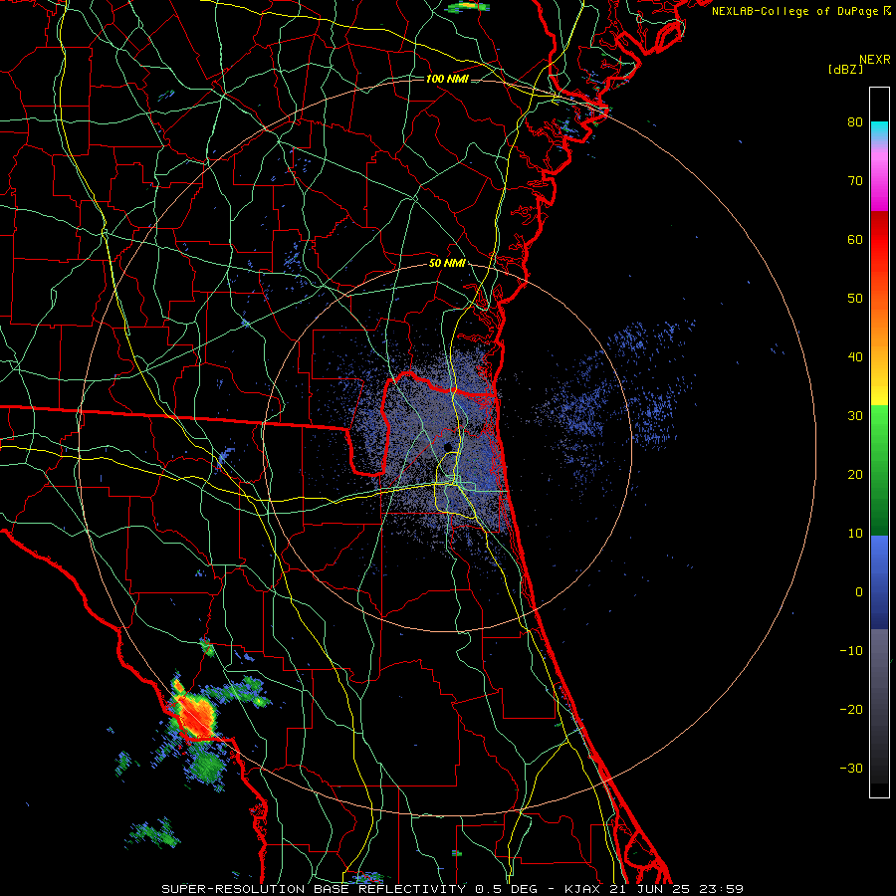Screen dimensions: 896x896
Task: Click the 20 value on the dBZ scale
Action: pyautogui.click(x=855, y=475)
